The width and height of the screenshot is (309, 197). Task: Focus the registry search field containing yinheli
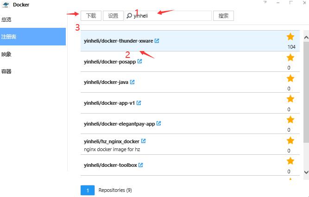168,16
